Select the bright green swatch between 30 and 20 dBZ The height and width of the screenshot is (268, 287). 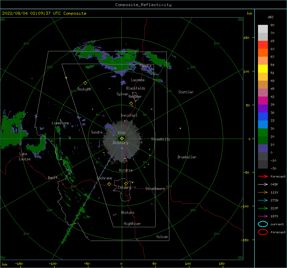click(x=263, y=133)
